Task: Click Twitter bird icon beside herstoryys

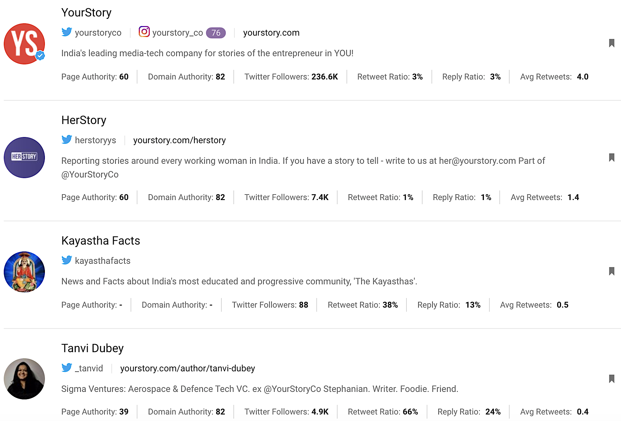Action: point(67,139)
